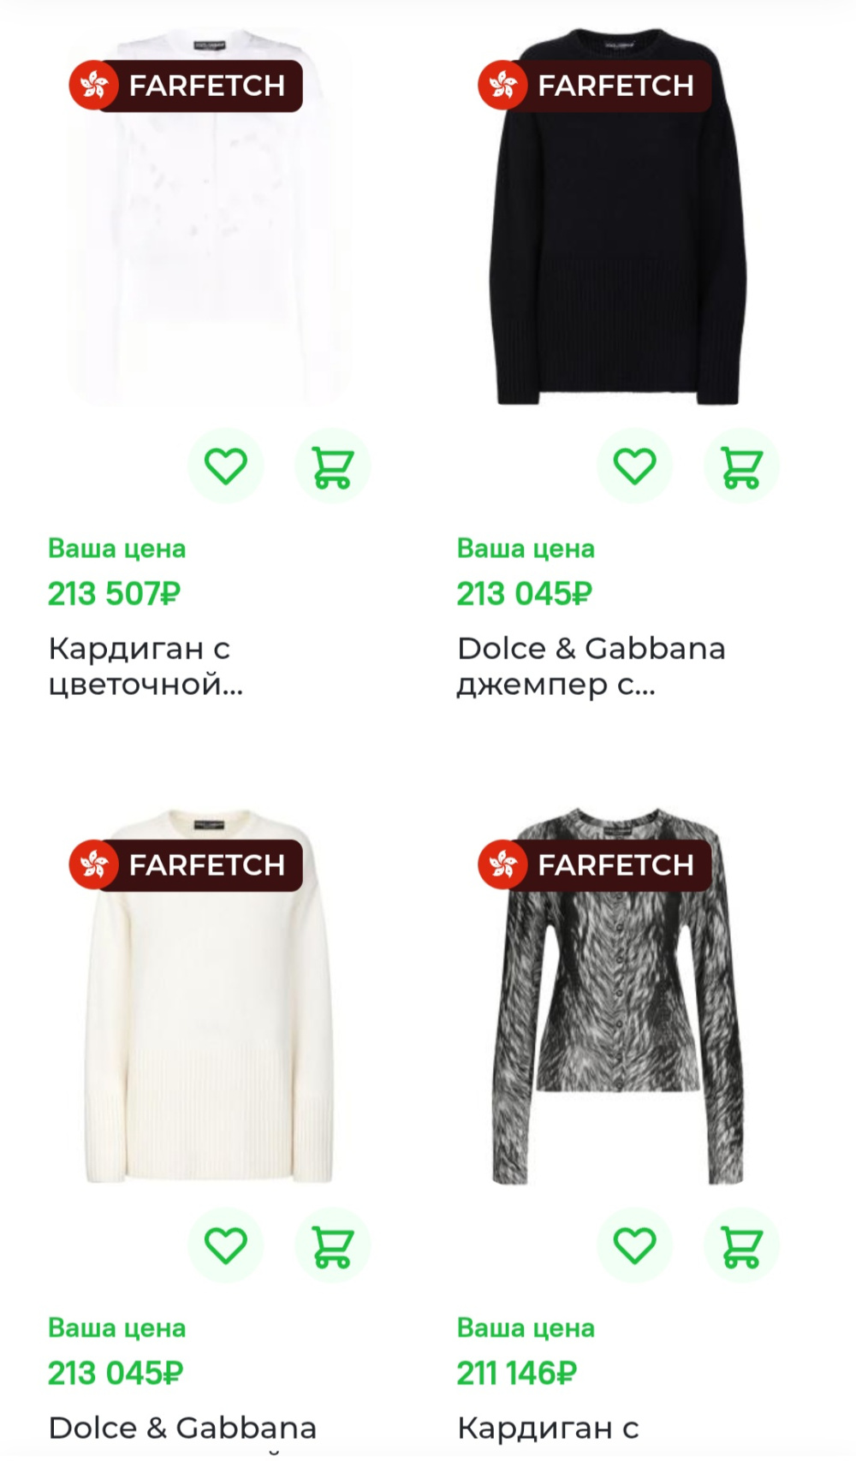Add the black Dolce & Gabbana jumper to cart
This screenshot has width=856, height=1461.
(x=741, y=465)
